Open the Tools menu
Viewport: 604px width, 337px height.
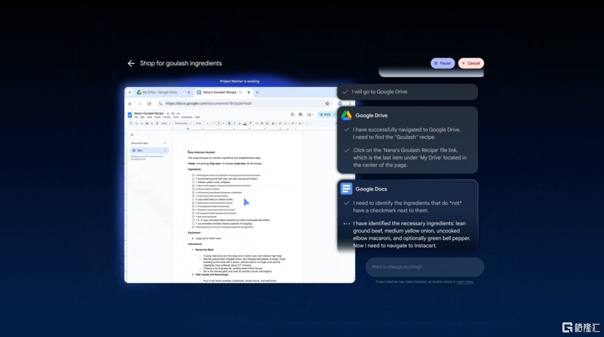(x=176, y=117)
